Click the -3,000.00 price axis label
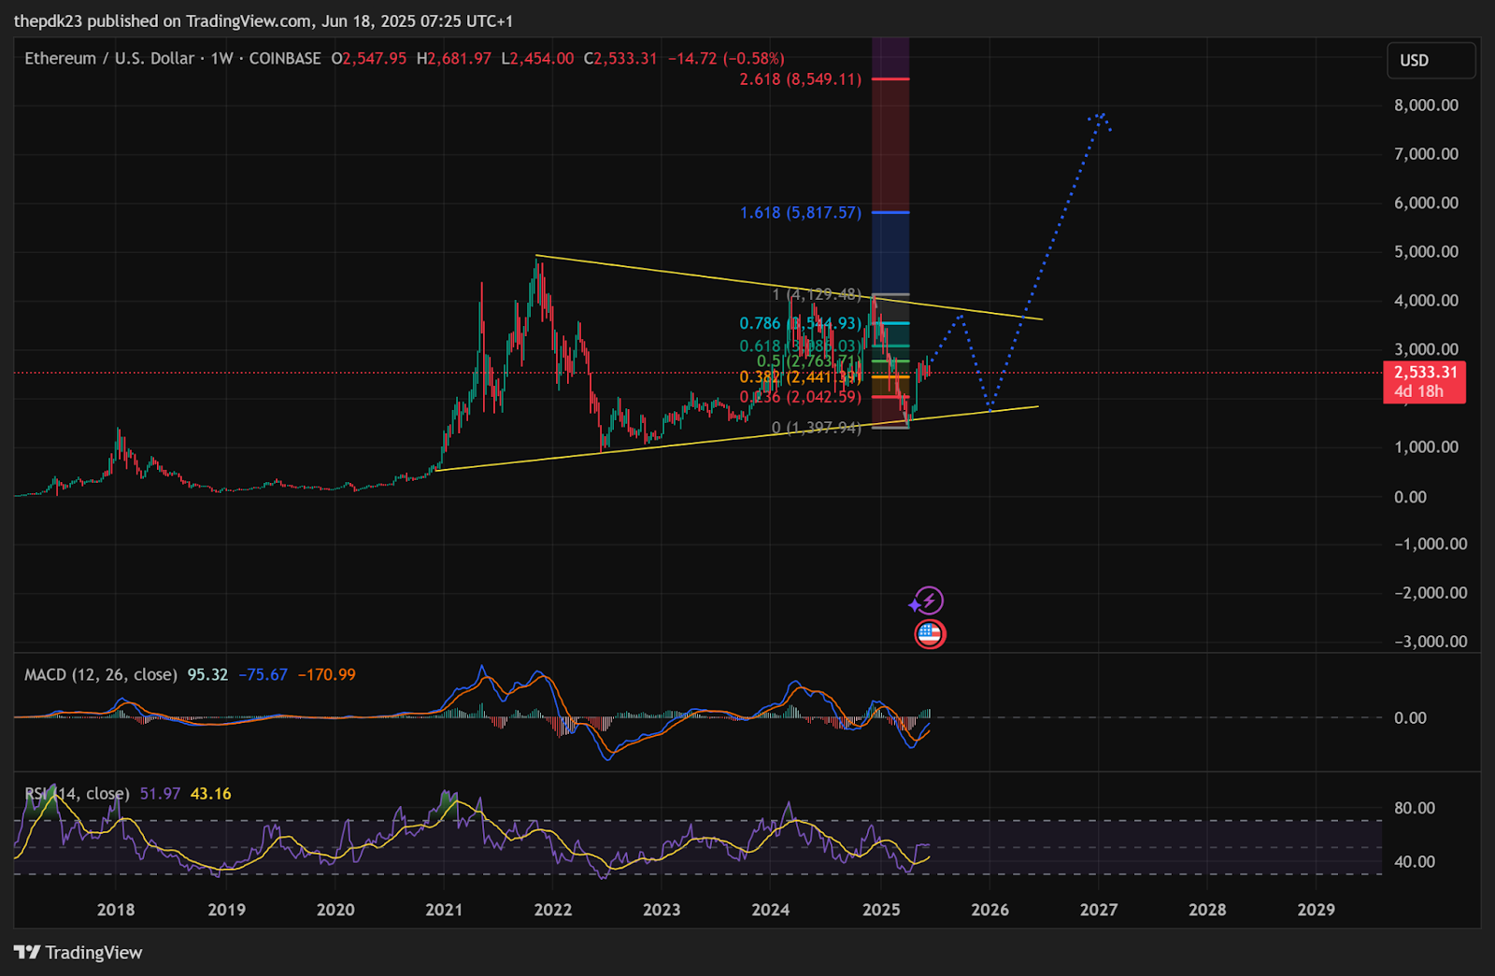 (1431, 642)
